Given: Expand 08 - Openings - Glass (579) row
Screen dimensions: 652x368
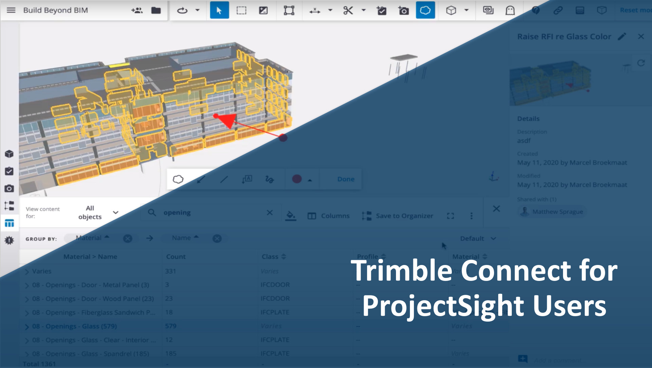Looking at the screenshot, I should 27,327.
